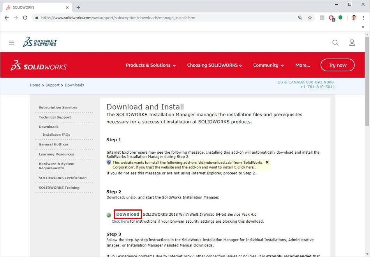The width and height of the screenshot is (370, 257).
Task: Open a new browser tab
Action: [x=78, y=7]
